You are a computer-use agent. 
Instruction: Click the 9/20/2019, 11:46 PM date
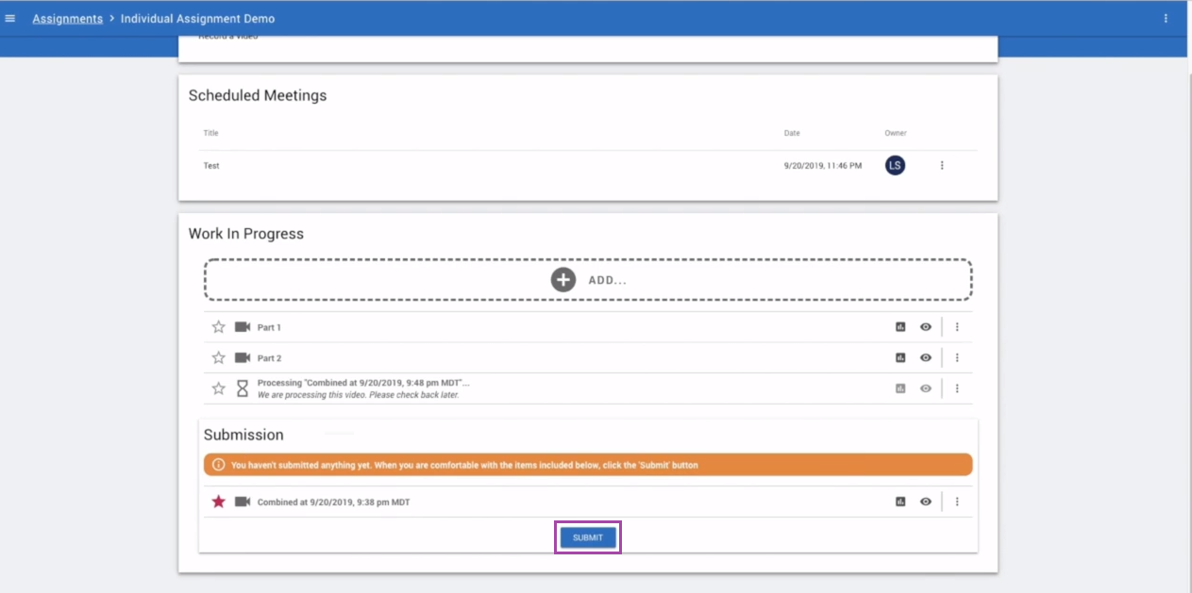(x=823, y=166)
